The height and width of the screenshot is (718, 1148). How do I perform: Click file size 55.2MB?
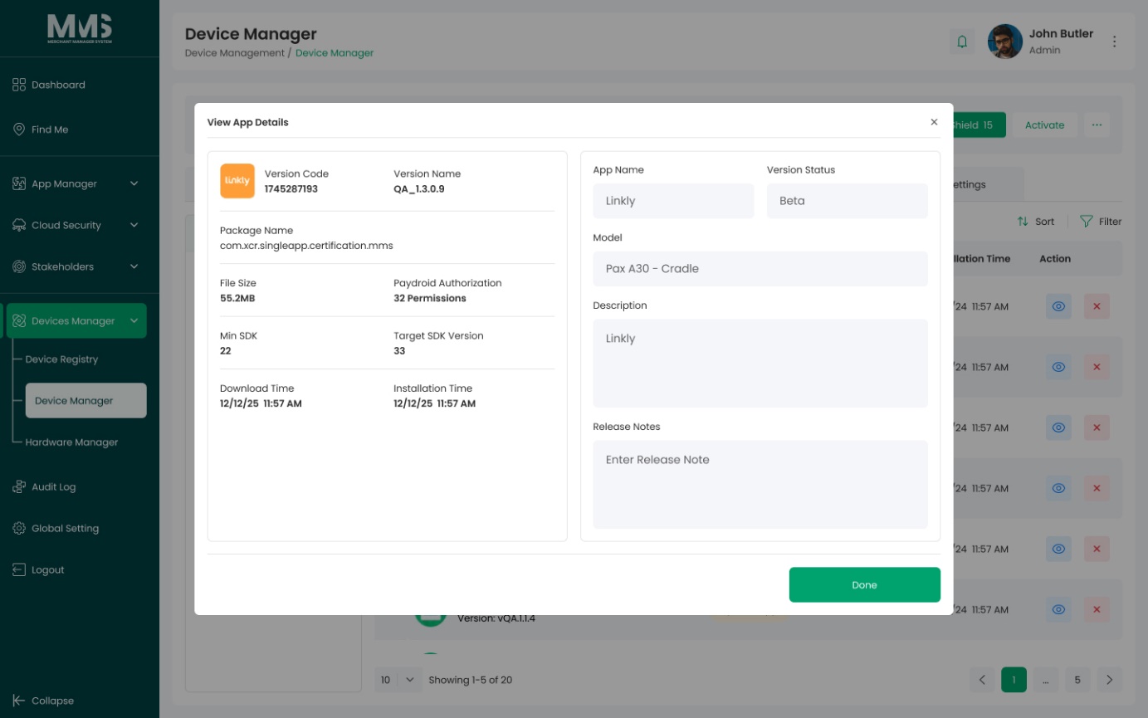click(x=238, y=298)
